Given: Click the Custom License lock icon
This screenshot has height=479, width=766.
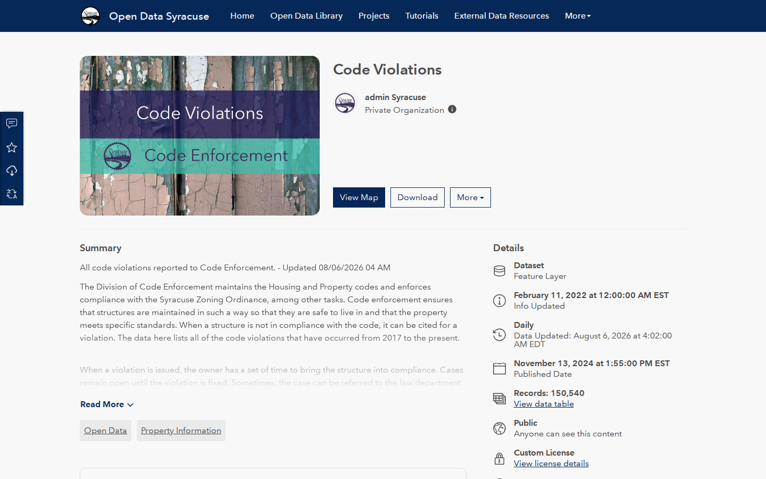Looking at the screenshot, I should click(499, 458).
